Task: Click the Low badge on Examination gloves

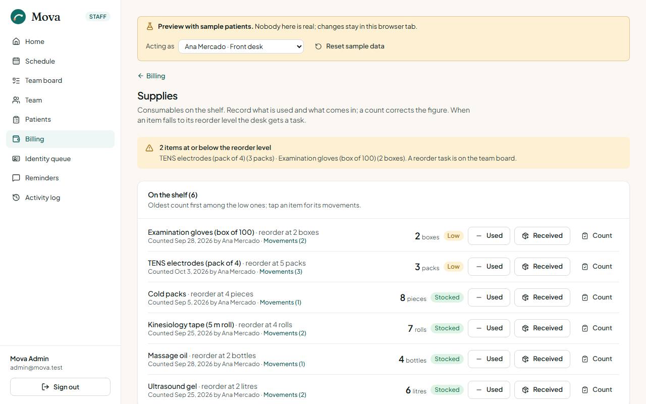Action: point(453,236)
